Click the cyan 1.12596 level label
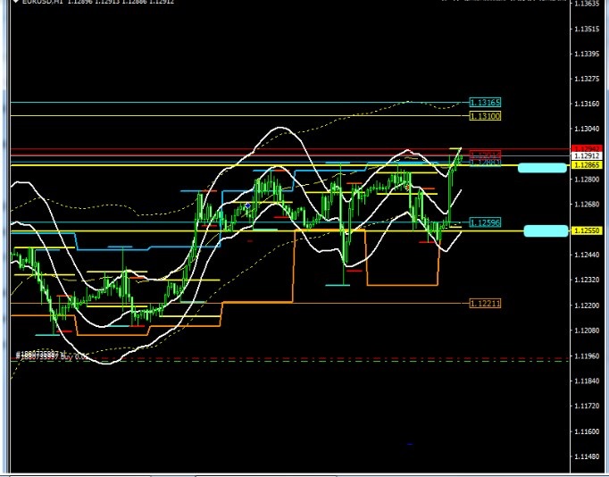609x477 pixels. 485,222
